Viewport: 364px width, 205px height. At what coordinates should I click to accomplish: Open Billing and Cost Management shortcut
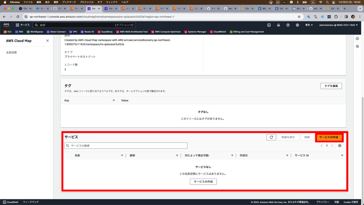click(x=247, y=32)
